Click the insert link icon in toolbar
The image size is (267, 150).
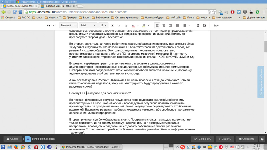click(x=198, y=26)
